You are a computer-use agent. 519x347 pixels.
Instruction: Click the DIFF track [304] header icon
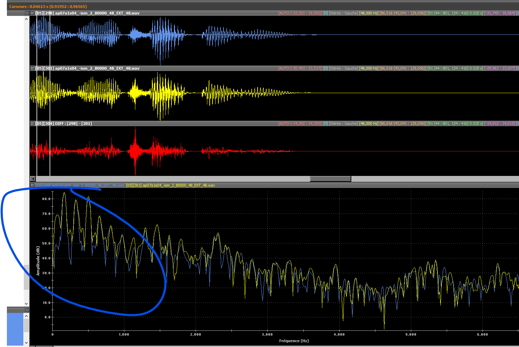(32, 123)
